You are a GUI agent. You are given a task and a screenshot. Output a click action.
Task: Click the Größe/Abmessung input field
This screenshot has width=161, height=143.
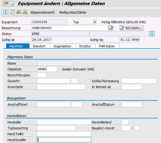tap(139, 81)
